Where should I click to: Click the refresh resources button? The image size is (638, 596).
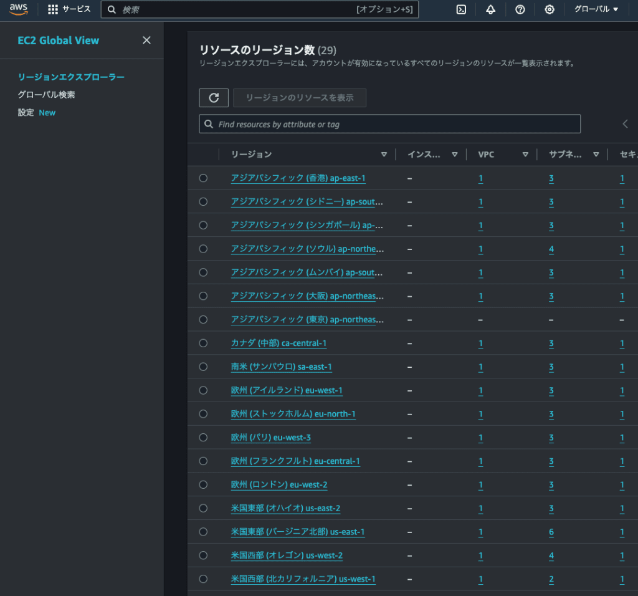[214, 98]
